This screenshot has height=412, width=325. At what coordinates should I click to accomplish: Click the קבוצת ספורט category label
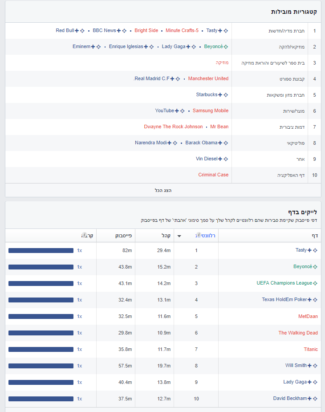coord(292,79)
